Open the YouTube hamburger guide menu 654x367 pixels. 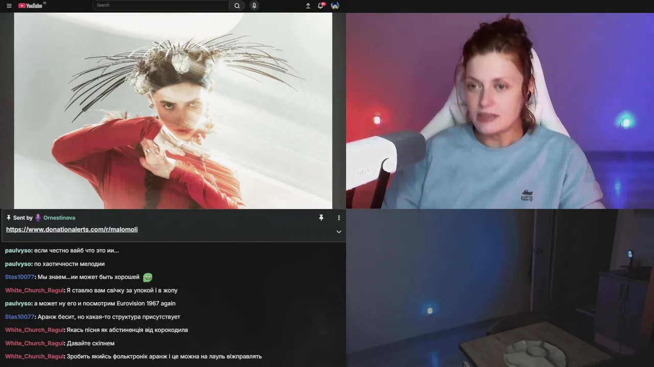[x=9, y=6]
